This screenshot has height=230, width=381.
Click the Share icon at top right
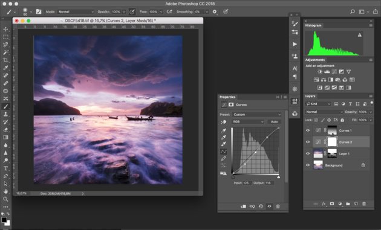pyautogui.click(x=376, y=11)
